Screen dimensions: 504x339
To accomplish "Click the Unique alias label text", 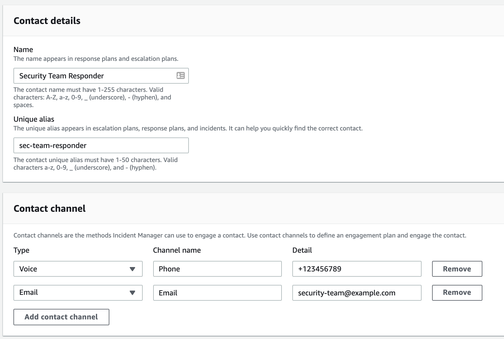I will pyautogui.click(x=34, y=119).
